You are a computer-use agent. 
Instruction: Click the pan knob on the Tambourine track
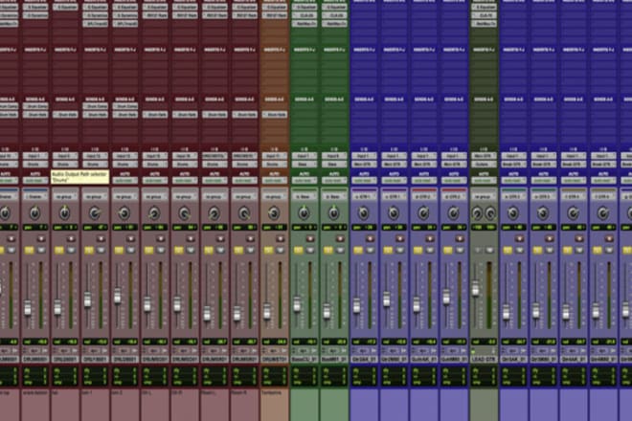(273, 212)
